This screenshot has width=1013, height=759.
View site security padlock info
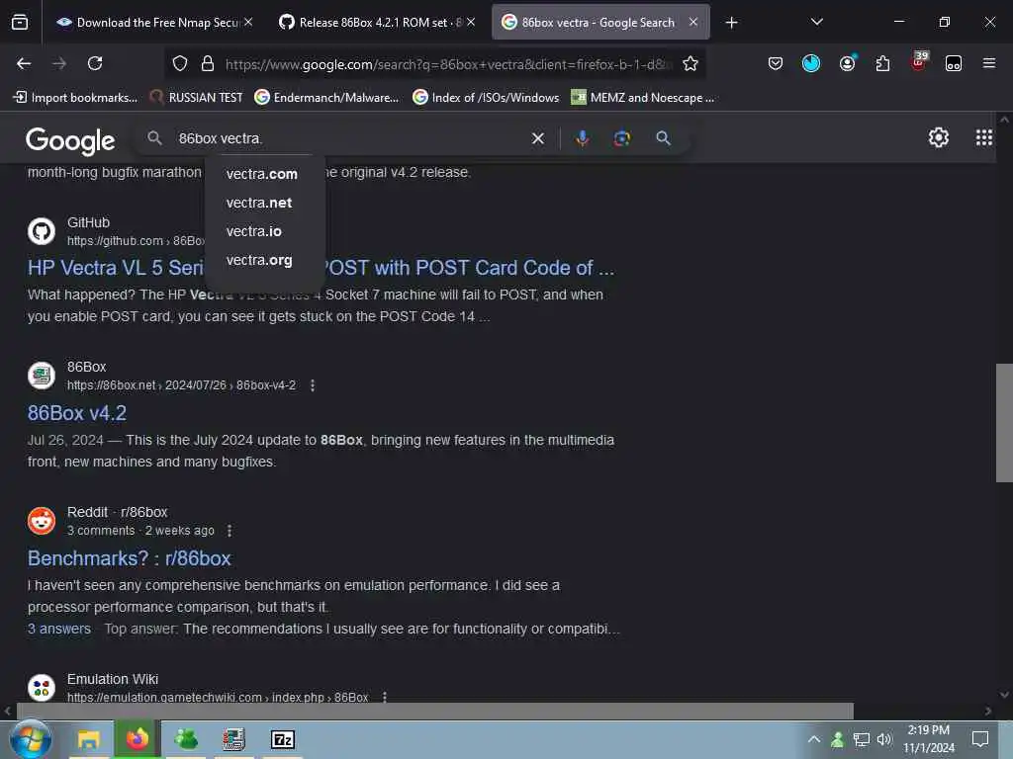point(208,63)
